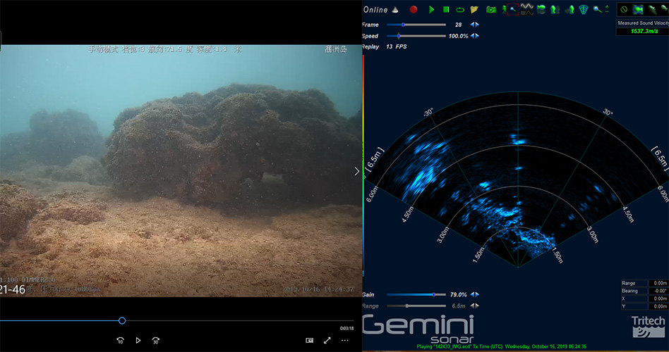
Task: Step Frame forward with right arrow
Action: click(x=477, y=25)
